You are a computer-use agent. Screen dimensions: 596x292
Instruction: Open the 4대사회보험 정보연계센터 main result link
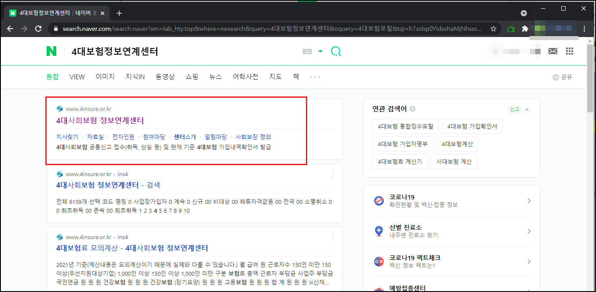pyautogui.click(x=100, y=120)
